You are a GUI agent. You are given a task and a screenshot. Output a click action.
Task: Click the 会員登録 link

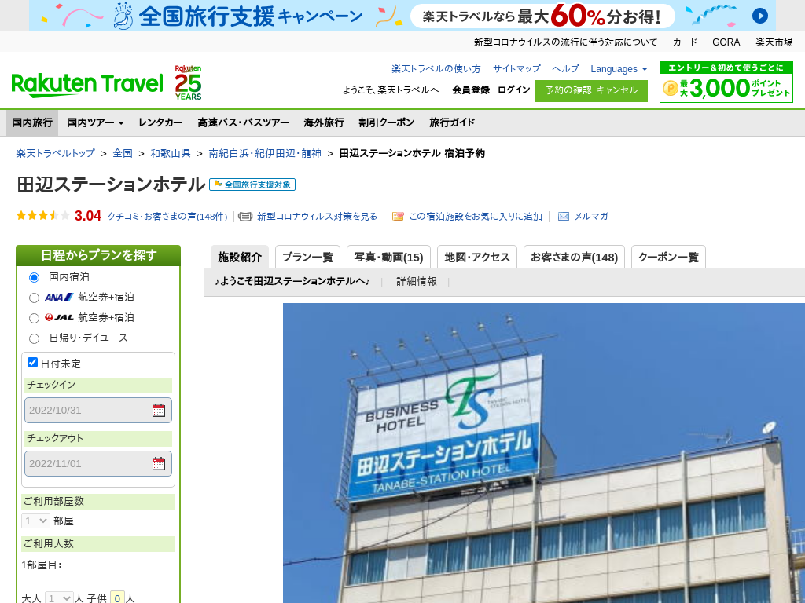tap(471, 90)
